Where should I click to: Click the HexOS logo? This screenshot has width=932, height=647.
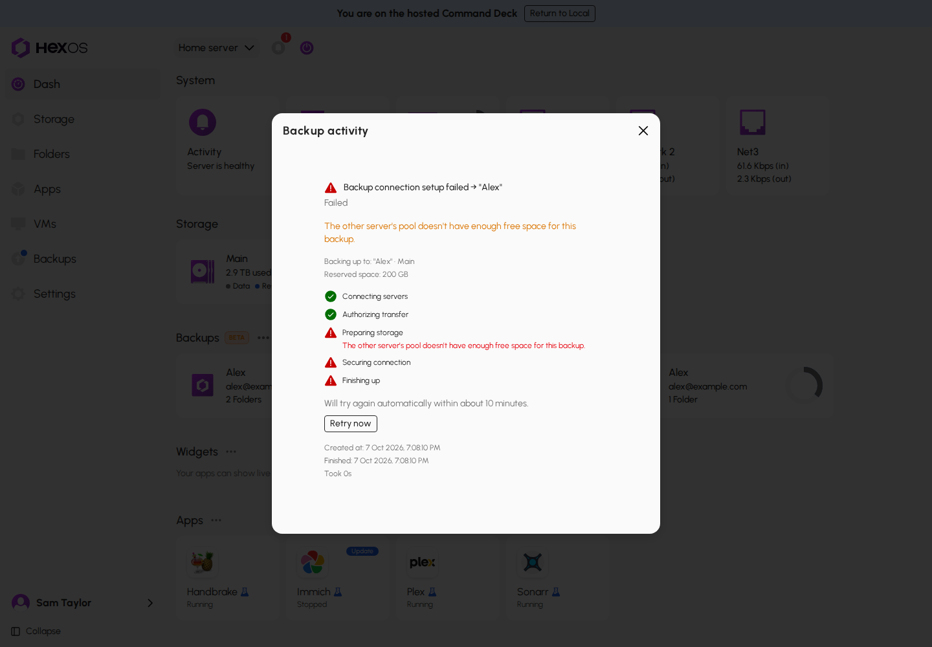pyautogui.click(x=49, y=48)
